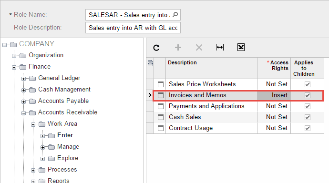
Task: Expand the Accounts Payable node
Action: pyautogui.click(x=23, y=102)
